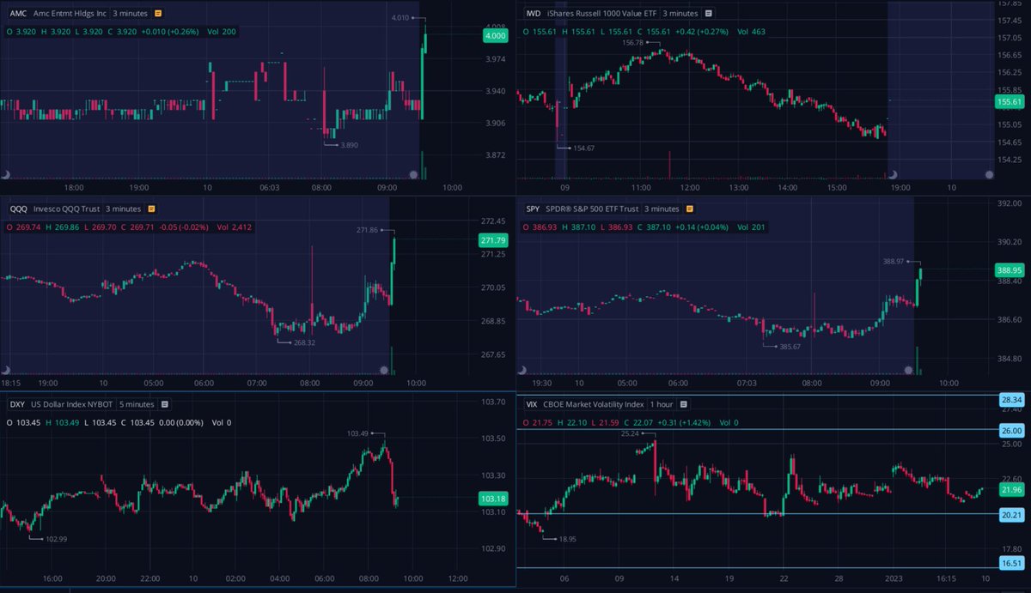Click the IWD current price label 155.61
Image resolution: width=1031 pixels, height=593 pixels.
point(1009,102)
